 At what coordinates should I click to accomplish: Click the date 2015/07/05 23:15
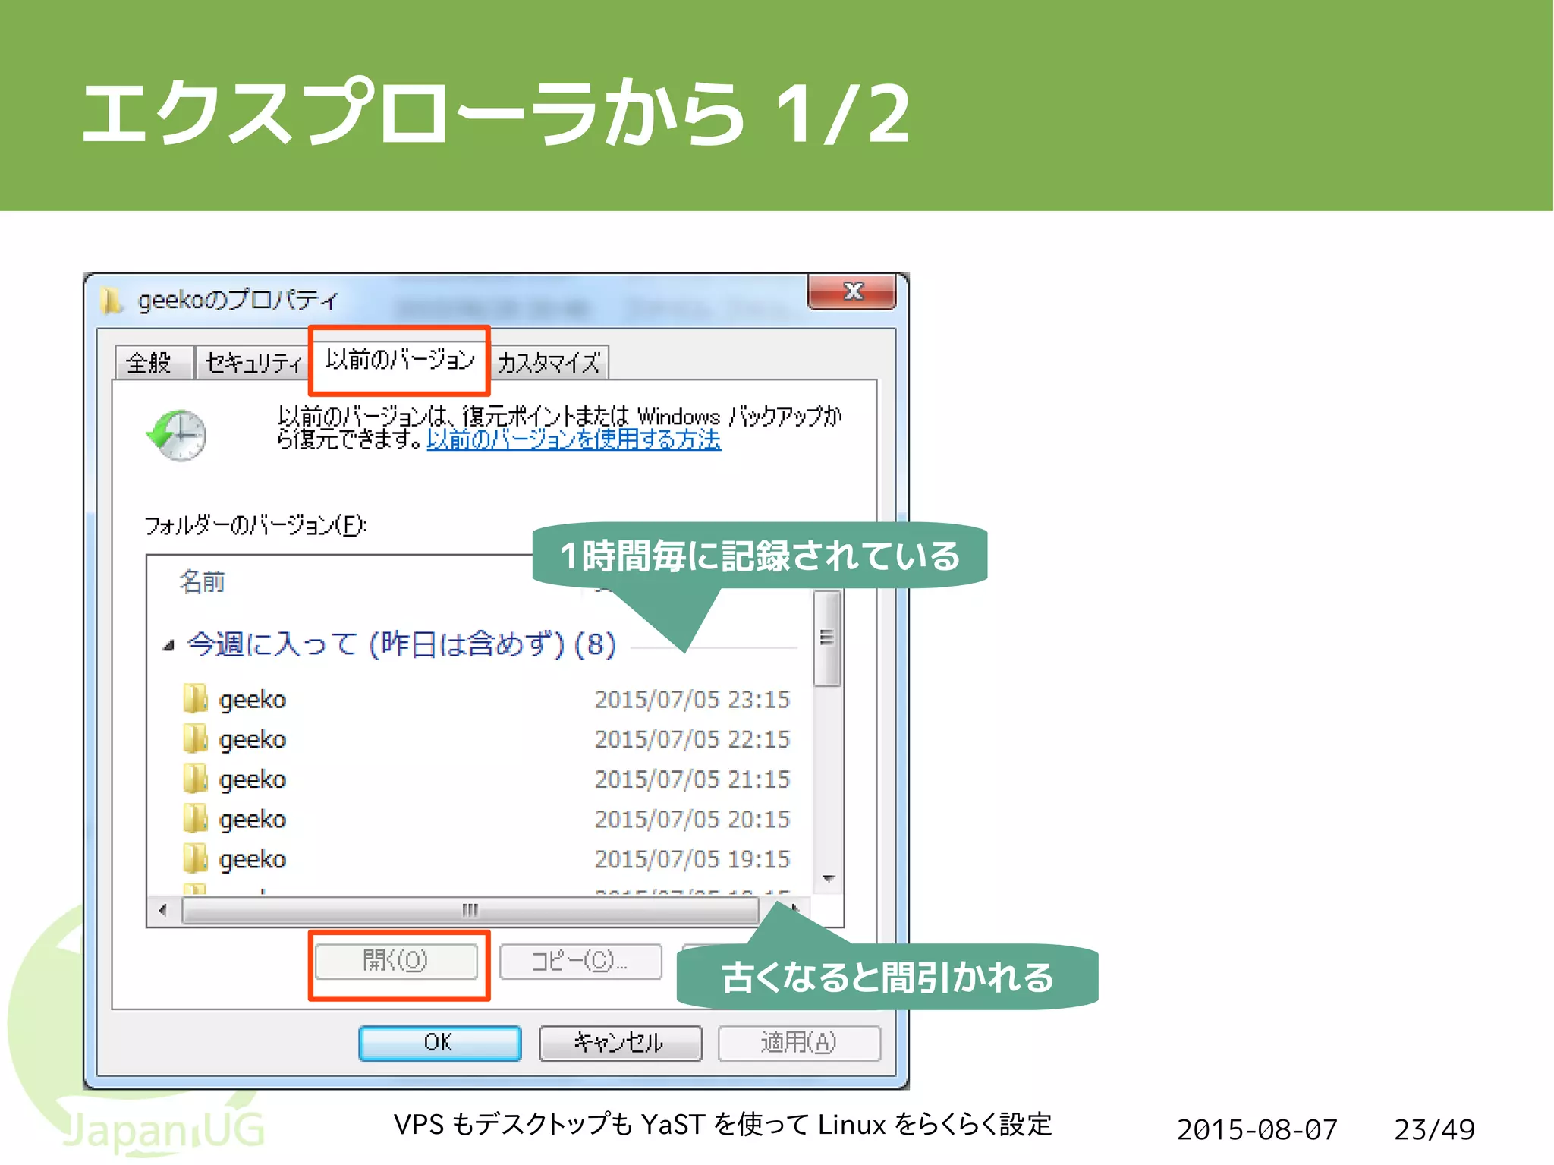coord(692,699)
